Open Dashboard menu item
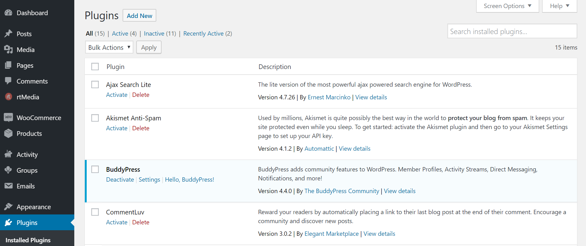Image resolution: width=586 pixels, height=246 pixels. click(x=32, y=13)
